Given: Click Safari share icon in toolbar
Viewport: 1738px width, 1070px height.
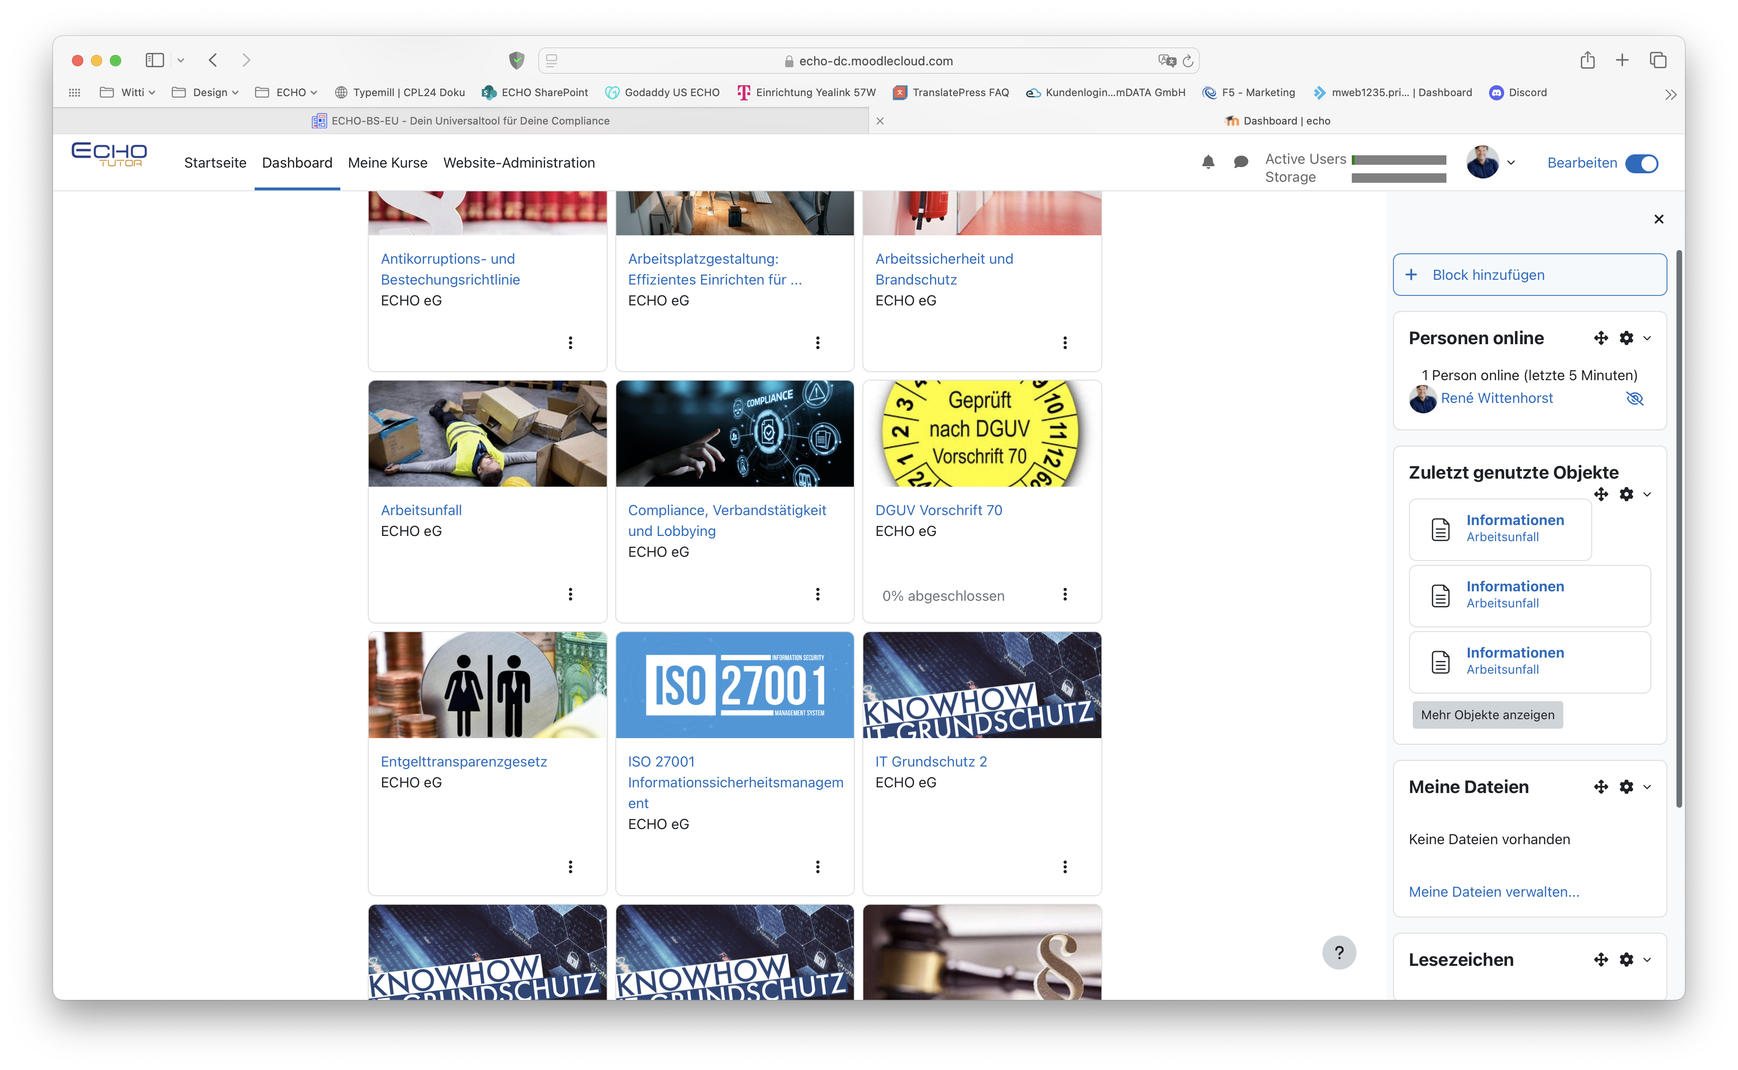Looking at the screenshot, I should point(1587,60).
